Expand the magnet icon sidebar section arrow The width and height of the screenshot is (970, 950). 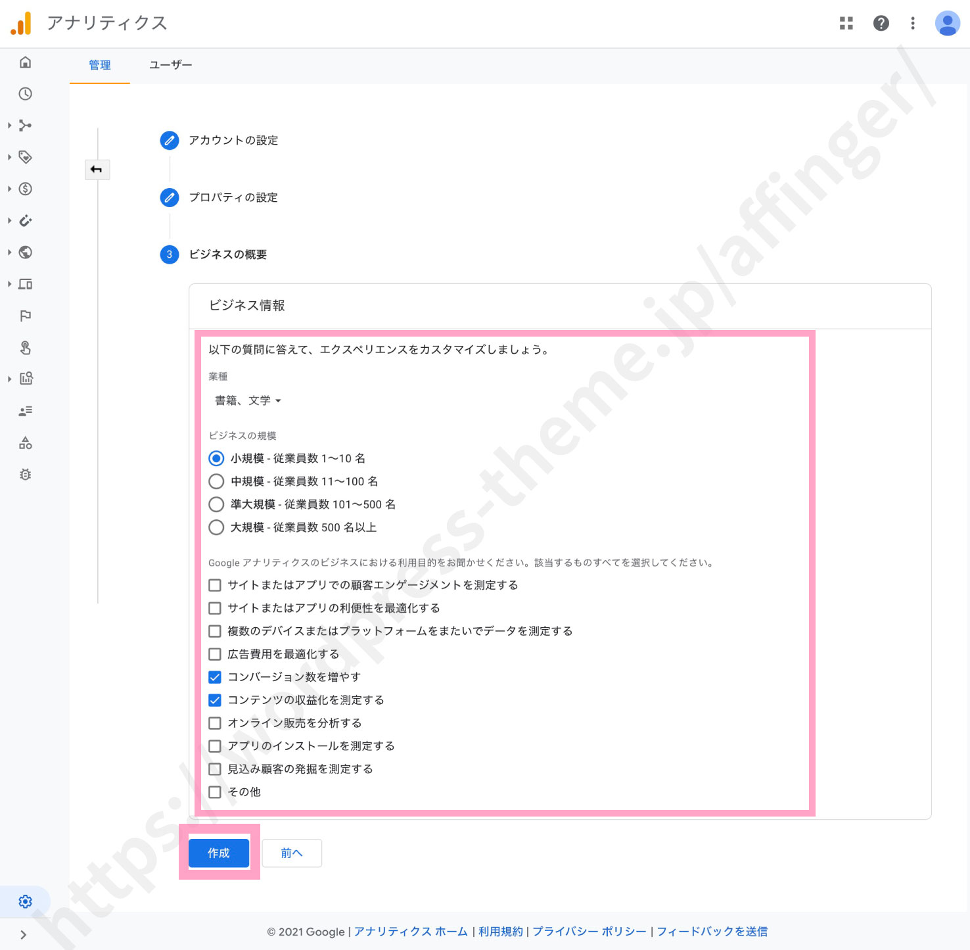point(9,221)
